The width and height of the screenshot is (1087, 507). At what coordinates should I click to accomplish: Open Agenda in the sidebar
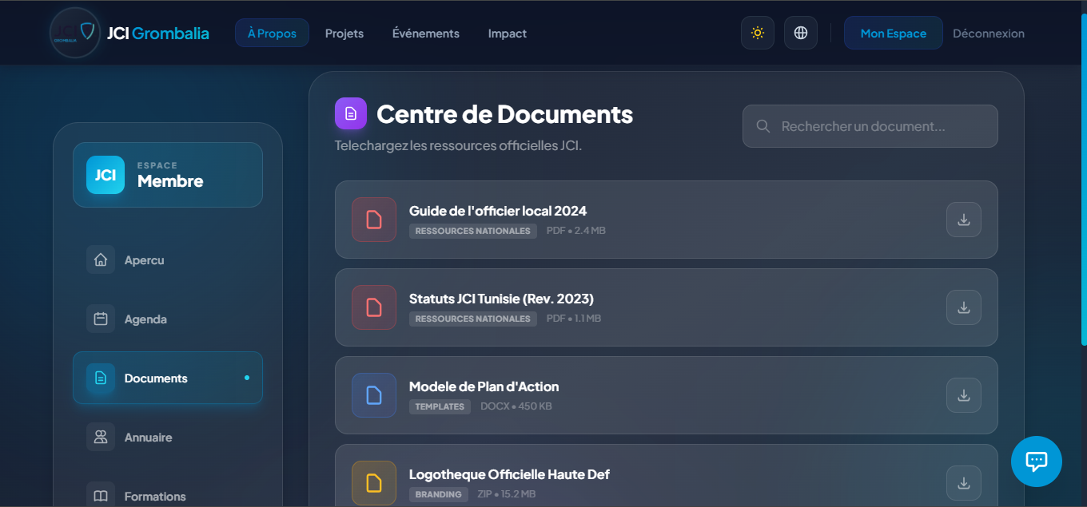[168, 319]
